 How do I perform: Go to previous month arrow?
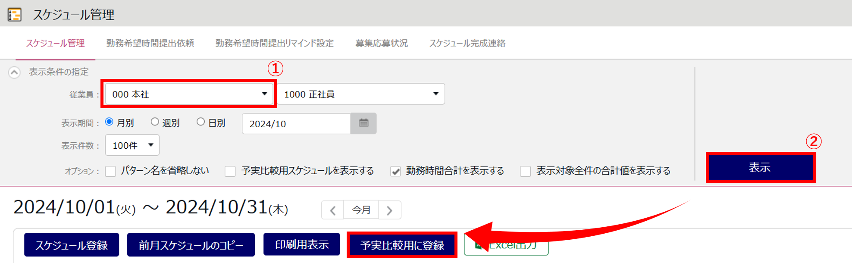[x=332, y=210]
